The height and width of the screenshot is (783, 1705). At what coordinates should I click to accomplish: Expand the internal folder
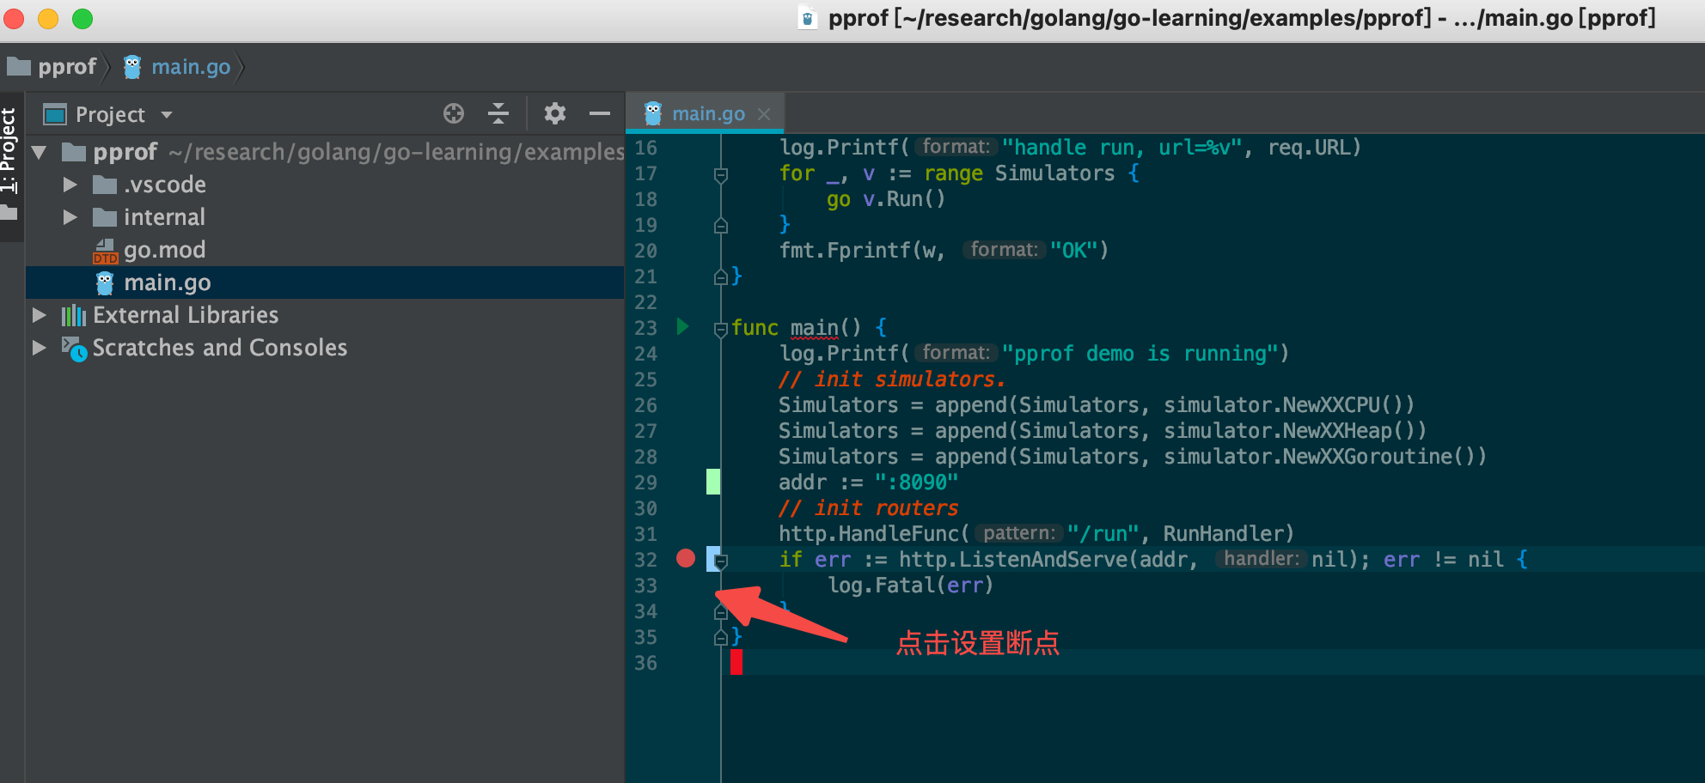69,217
